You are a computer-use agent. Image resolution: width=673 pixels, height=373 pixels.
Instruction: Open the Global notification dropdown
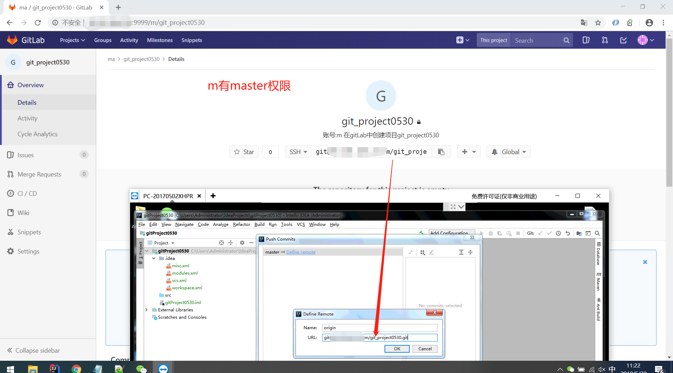[509, 152]
